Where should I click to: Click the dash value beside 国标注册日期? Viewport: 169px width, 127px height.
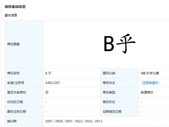pyautogui.click(x=46, y=112)
